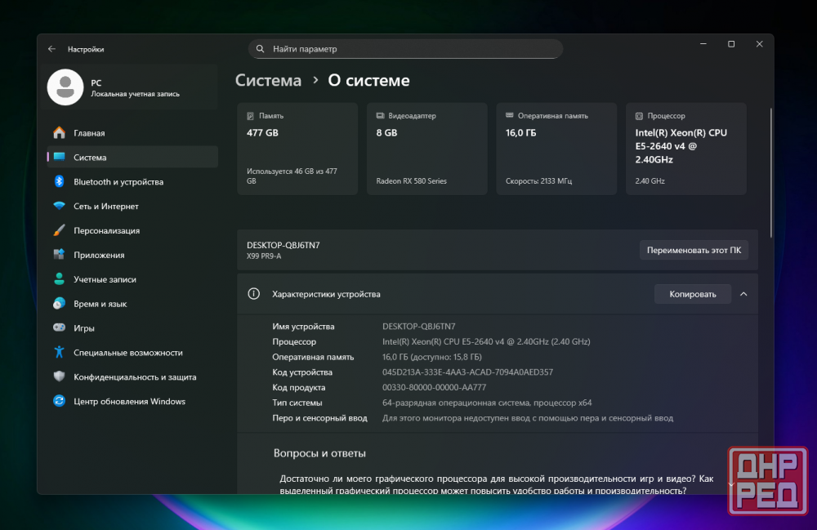
Task: Click the Bluetooth icon in the sidebar
Action: pos(60,181)
